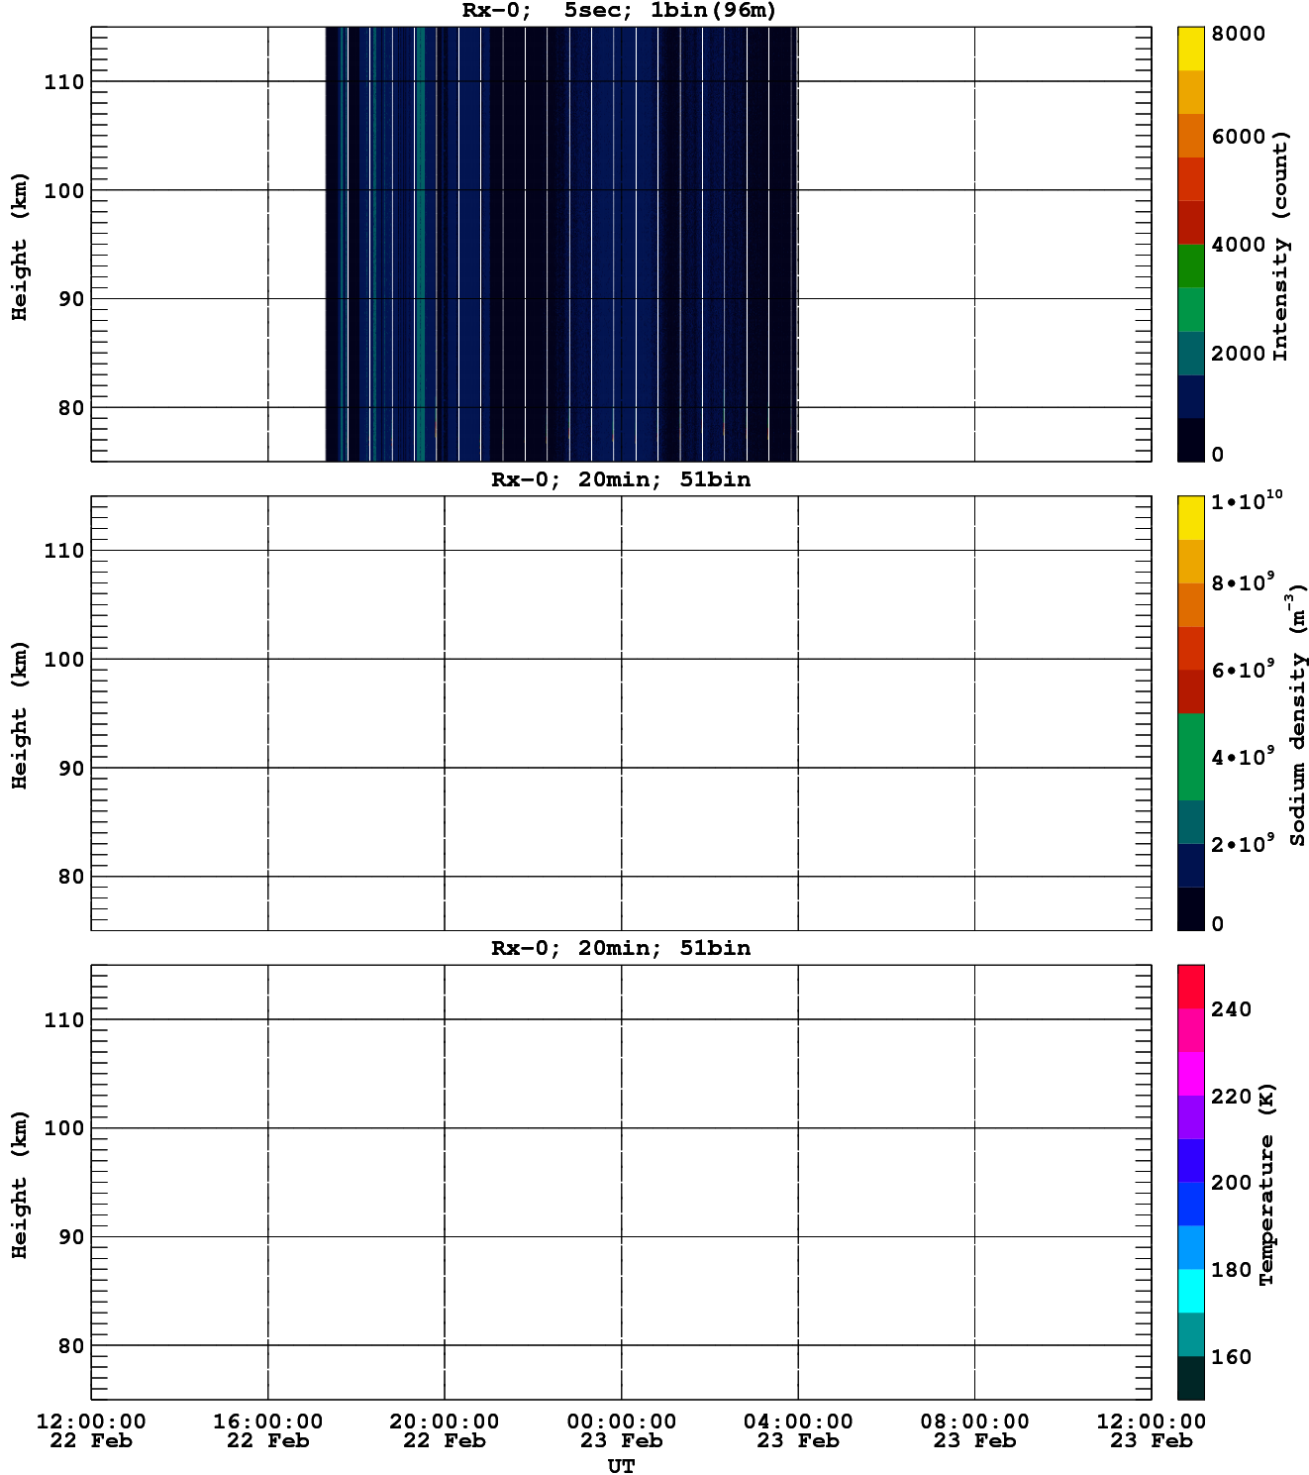Click the '90' height tick on the middle plot
This screenshot has height=1475, width=1309.
(71, 769)
